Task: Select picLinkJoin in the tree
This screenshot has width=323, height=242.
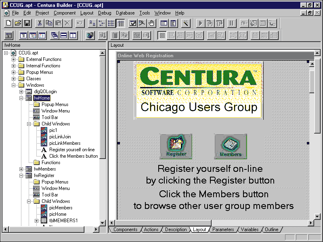Action: coord(60,137)
